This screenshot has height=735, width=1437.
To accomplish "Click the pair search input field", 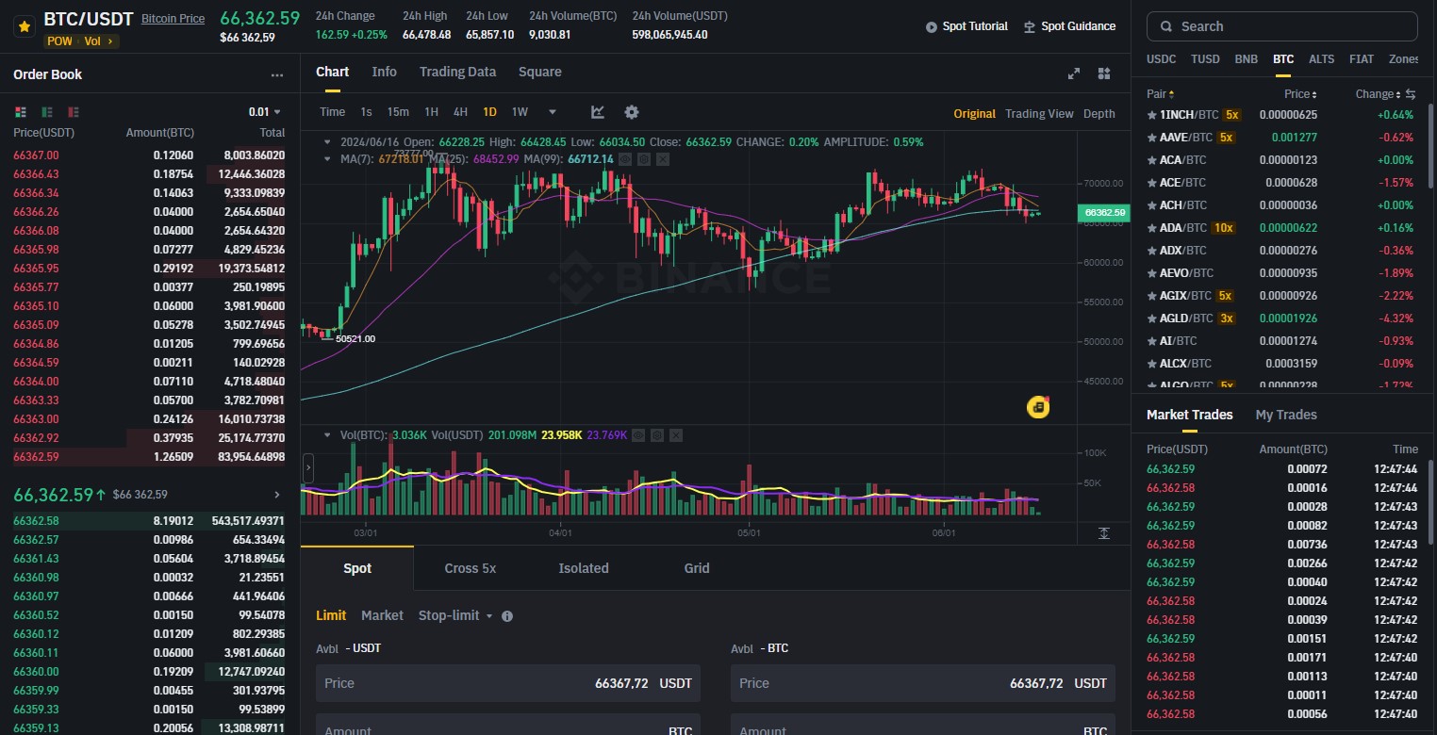I will pyautogui.click(x=1280, y=25).
